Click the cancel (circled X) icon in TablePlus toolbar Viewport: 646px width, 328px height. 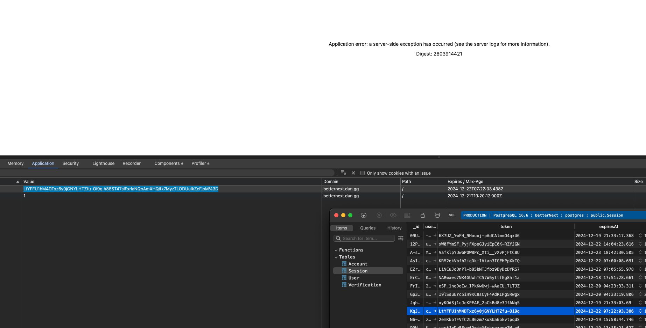click(x=379, y=215)
